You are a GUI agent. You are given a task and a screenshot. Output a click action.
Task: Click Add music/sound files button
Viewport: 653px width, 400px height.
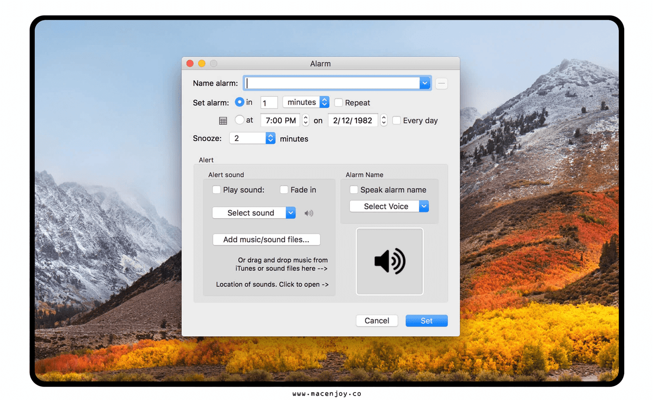[266, 239]
